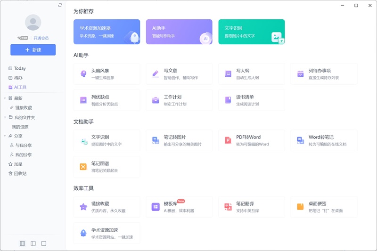Click the 支持中英互译 description text
Viewport: 377px width, 251px height.
[x=247, y=211]
